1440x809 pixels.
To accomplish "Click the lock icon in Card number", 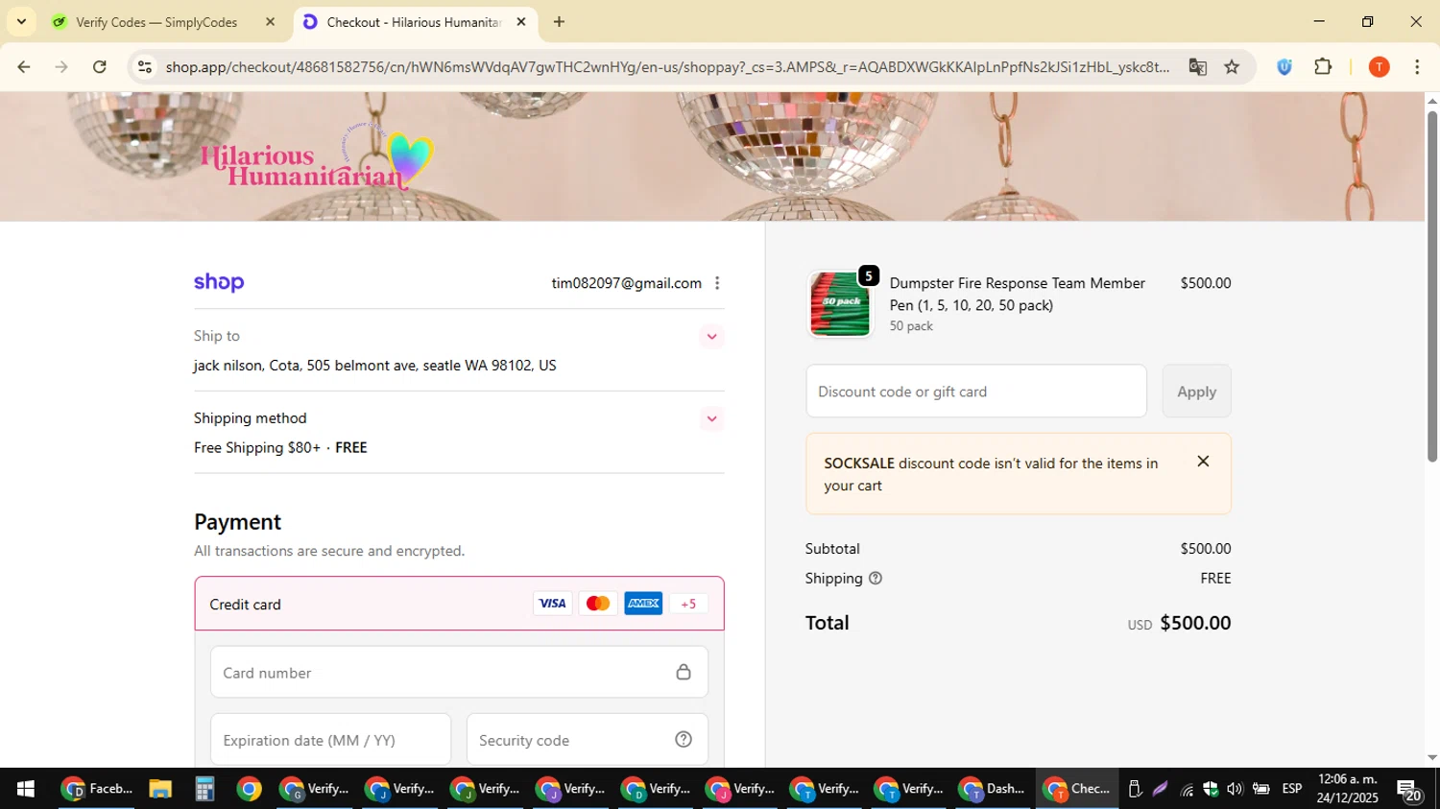I will 684,672.
